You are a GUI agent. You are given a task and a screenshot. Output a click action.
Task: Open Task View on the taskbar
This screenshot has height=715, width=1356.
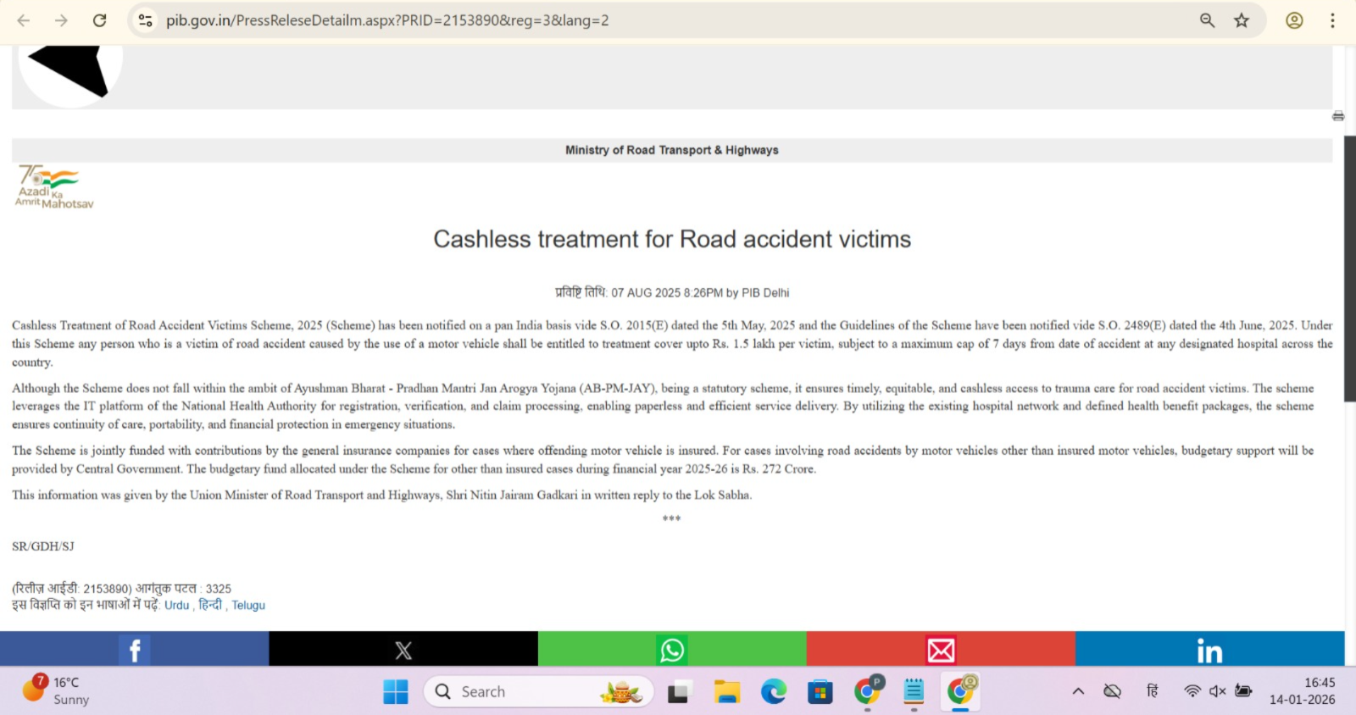click(678, 692)
